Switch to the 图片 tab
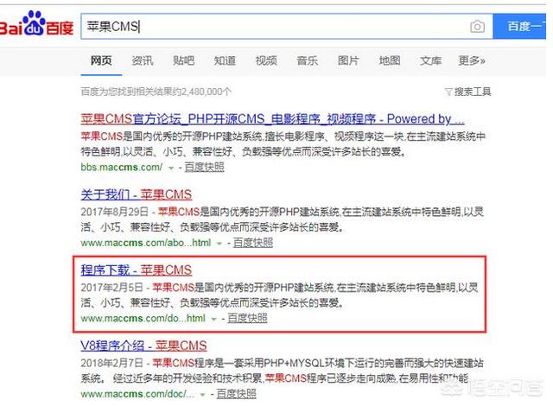This screenshot has height=406, width=553. [x=348, y=61]
